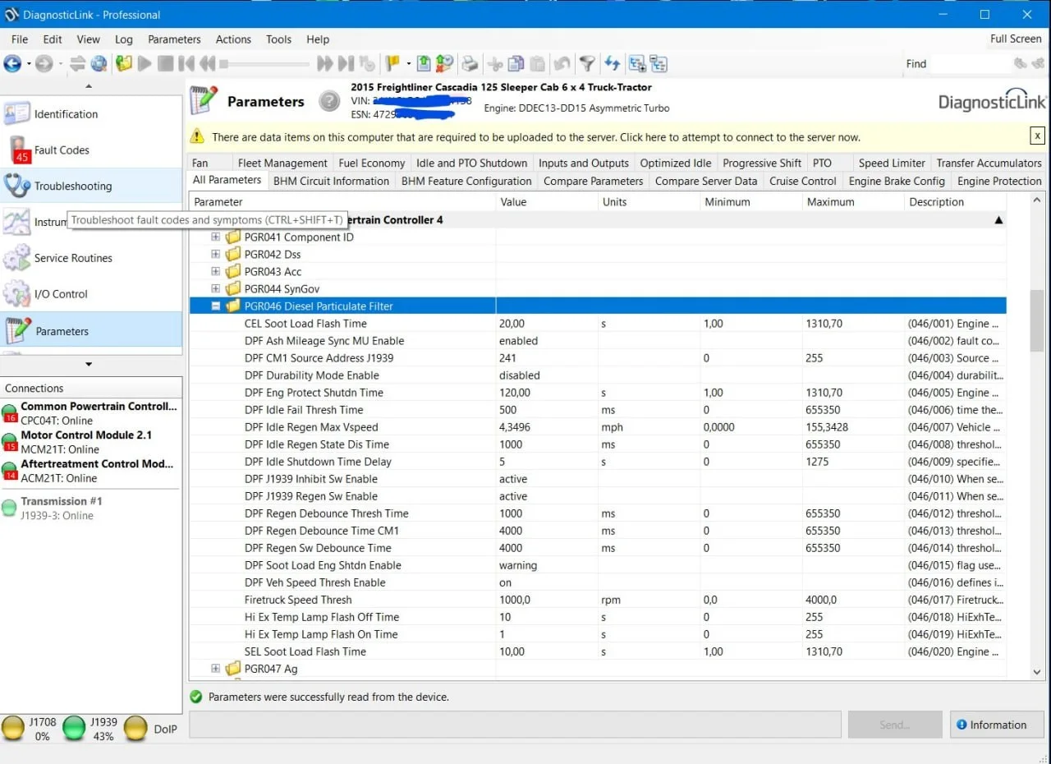
Task: Switch to the Fuel Economy tab
Action: pyautogui.click(x=371, y=163)
